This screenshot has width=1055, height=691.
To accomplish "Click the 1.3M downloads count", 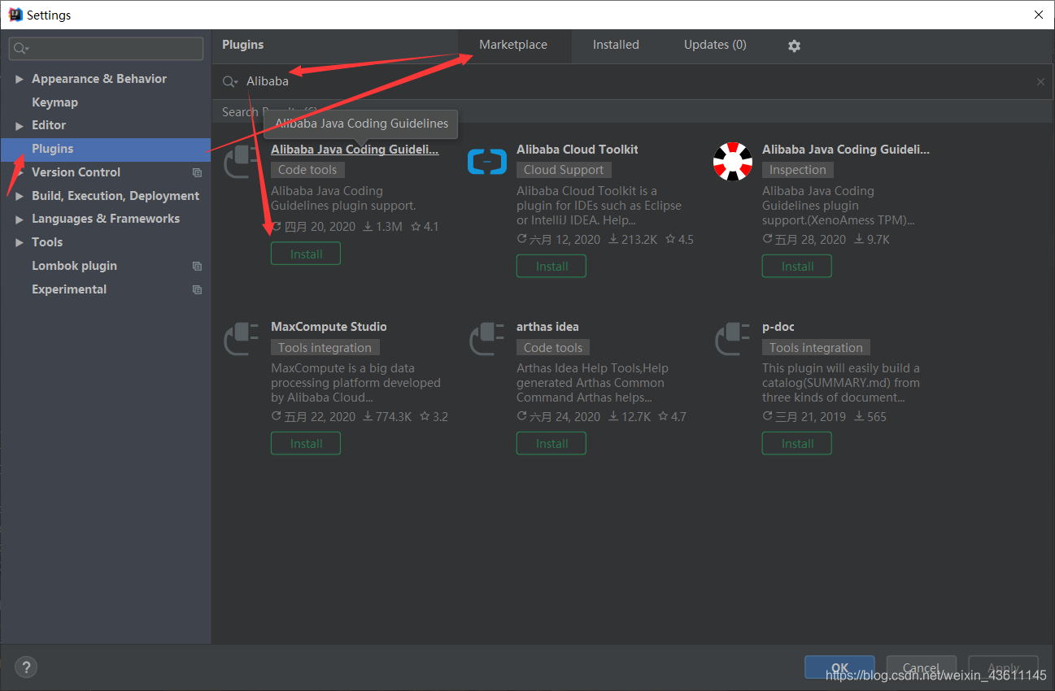I will click(382, 227).
